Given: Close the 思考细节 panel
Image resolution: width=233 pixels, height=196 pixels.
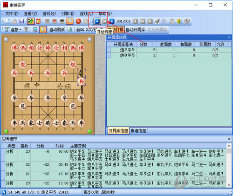Looking at the screenshot, I should (x=229, y=139).
